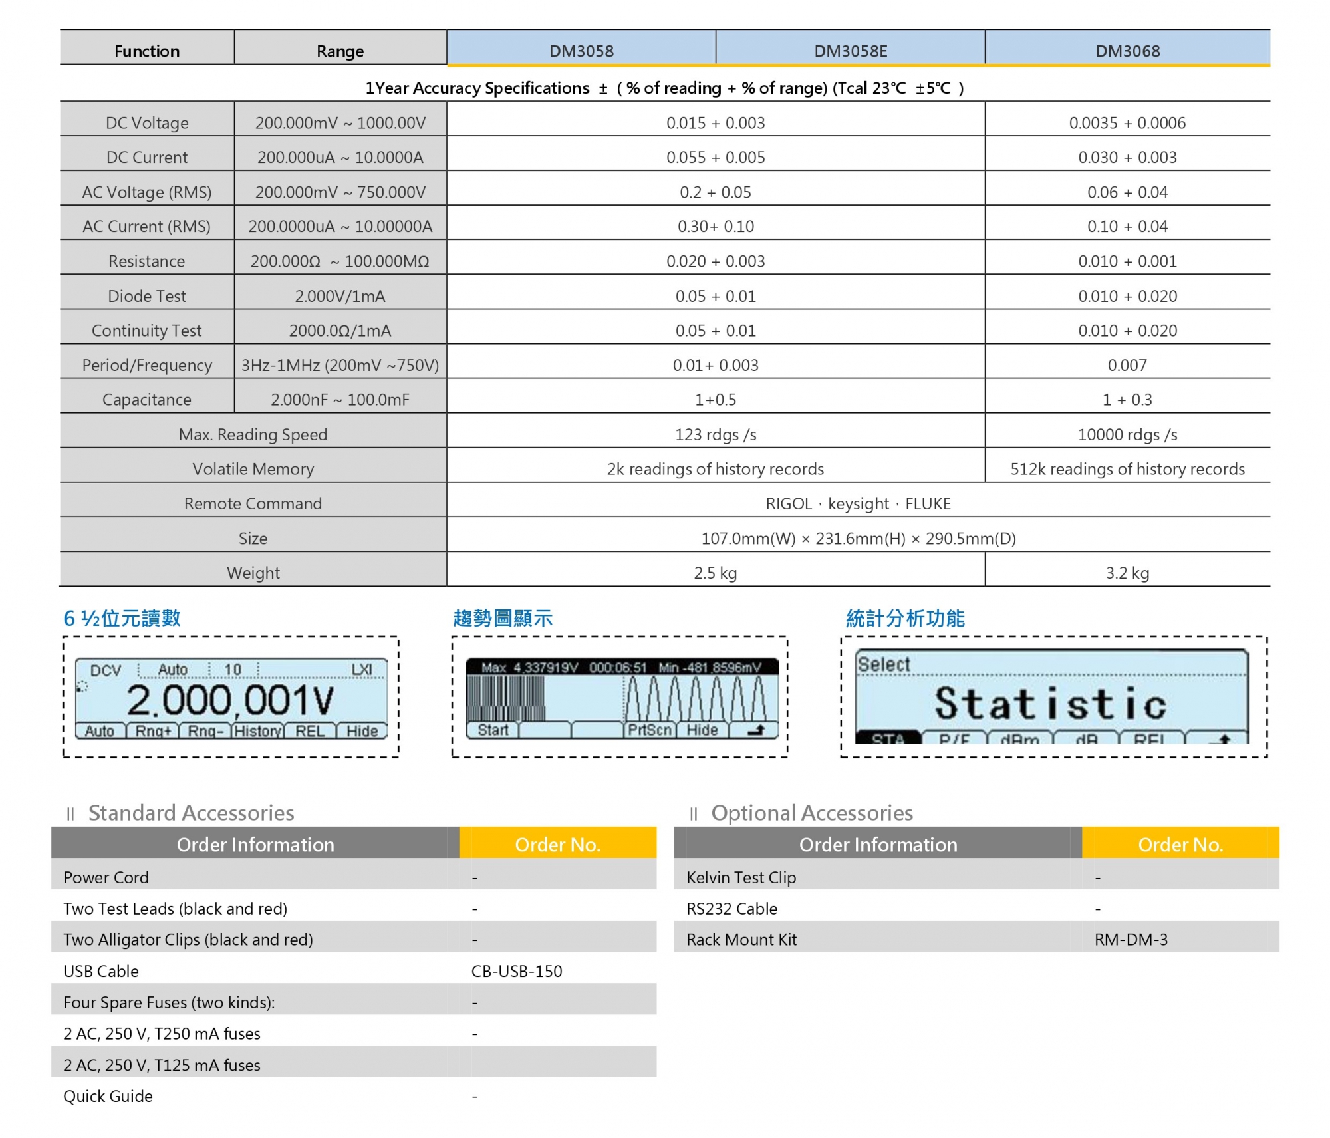Click Hide softkey on the trend chart display
1330x1138 pixels.
[x=702, y=730]
